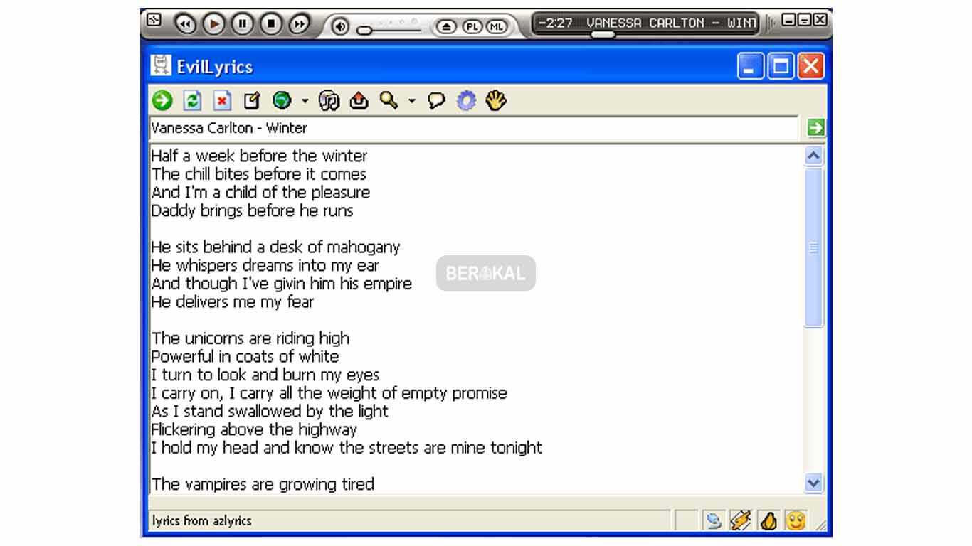Click the globe web search icon
Viewport: 972px width, 546px height.
coord(282,101)
